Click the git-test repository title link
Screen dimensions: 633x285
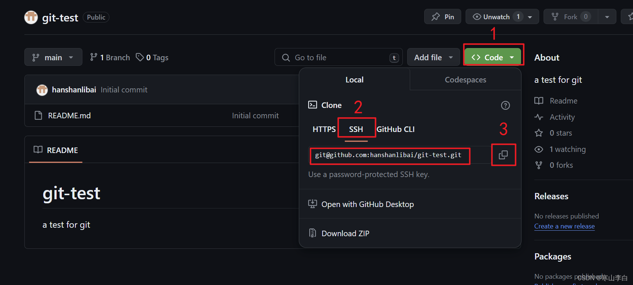click(60, 17)
